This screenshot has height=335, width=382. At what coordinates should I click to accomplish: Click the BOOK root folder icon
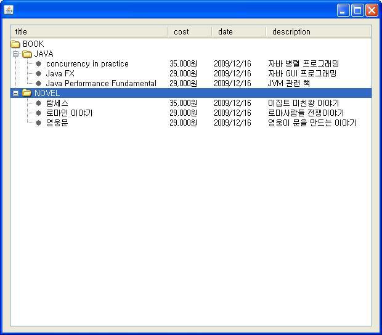15,44
